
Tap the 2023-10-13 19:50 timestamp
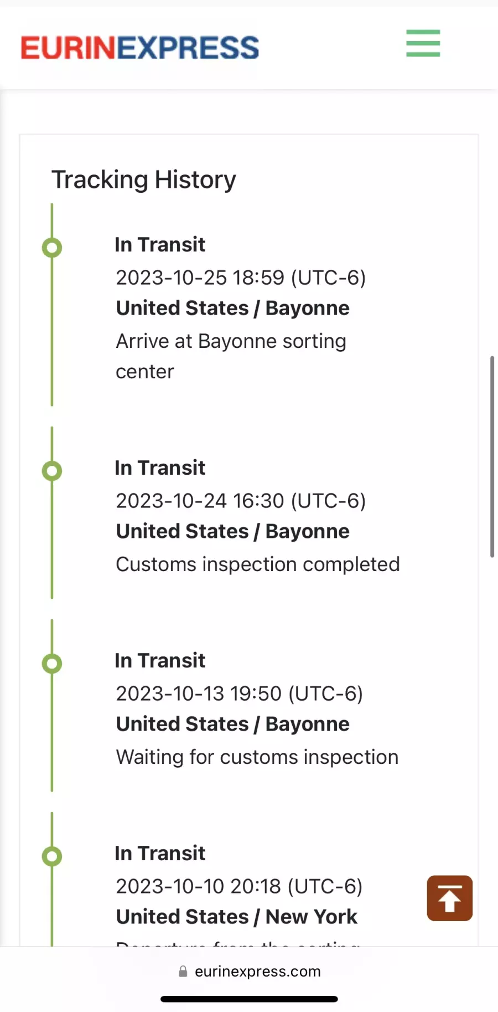tap(239, 693)
